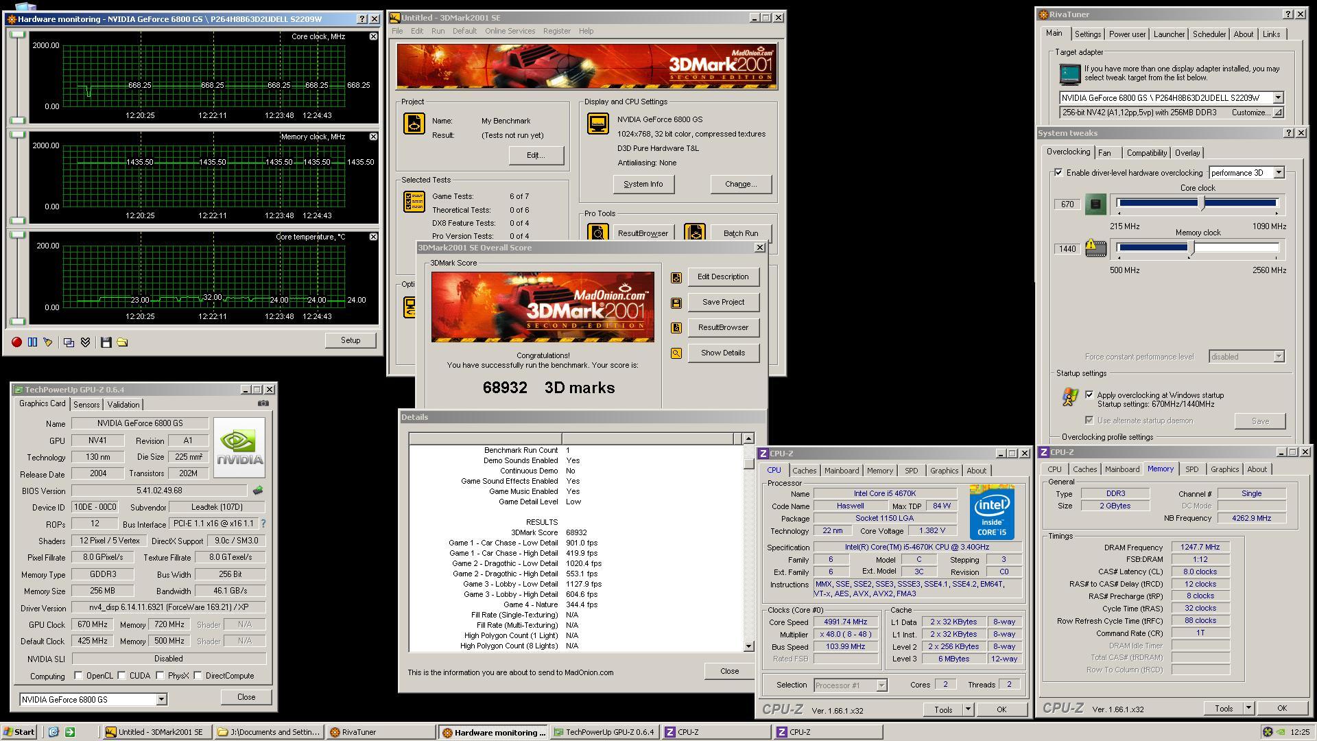Check the OpenCL box in GPU-Z
The height and width of the screenshot is (741, 1317).
[78, 676]
